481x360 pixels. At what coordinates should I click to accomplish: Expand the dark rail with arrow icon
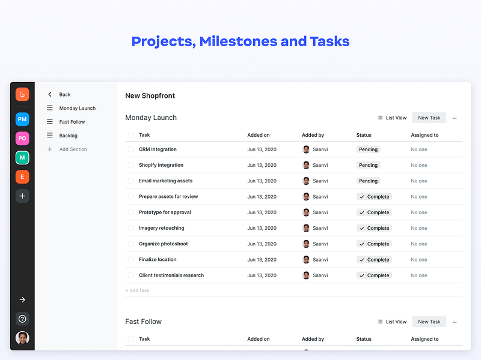pyautogui.click(x=22, y=299)
